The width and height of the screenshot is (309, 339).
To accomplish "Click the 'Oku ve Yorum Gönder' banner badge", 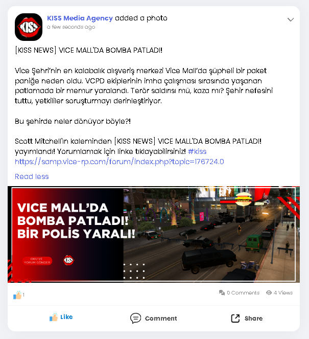I will tap(37, 261).
